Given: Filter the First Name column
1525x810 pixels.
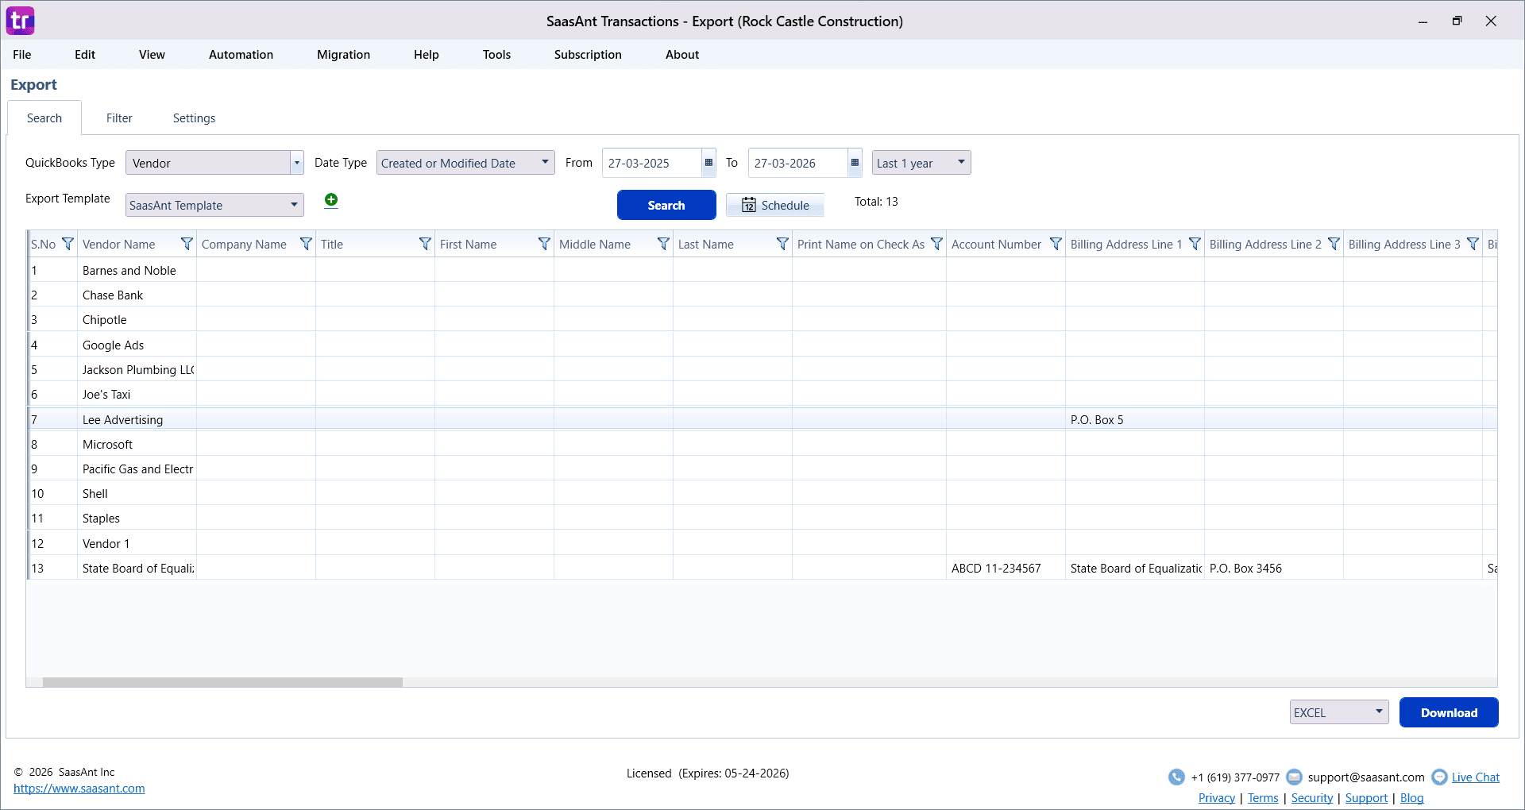Looking at the screenshot, I should coord(544,244).
